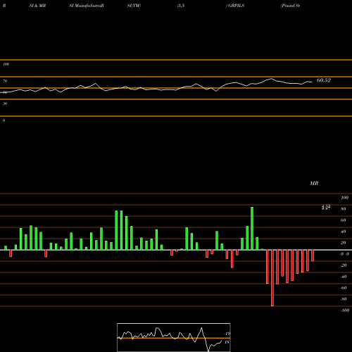
Task: Click the MR axis label -20
Action: pyautogui.click(x=344, y=265)
